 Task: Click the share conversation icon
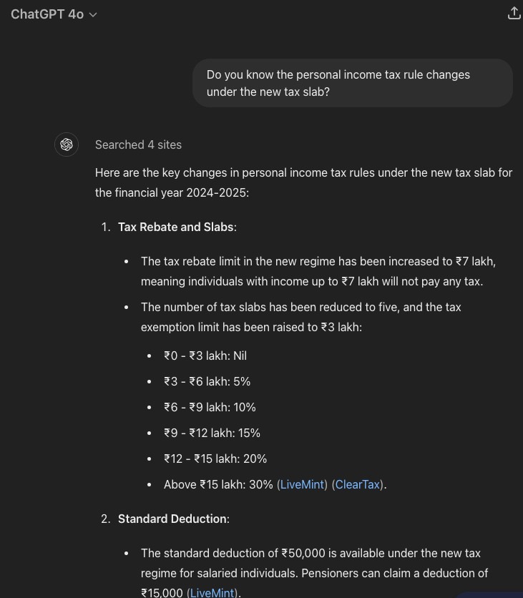(514, 14)
